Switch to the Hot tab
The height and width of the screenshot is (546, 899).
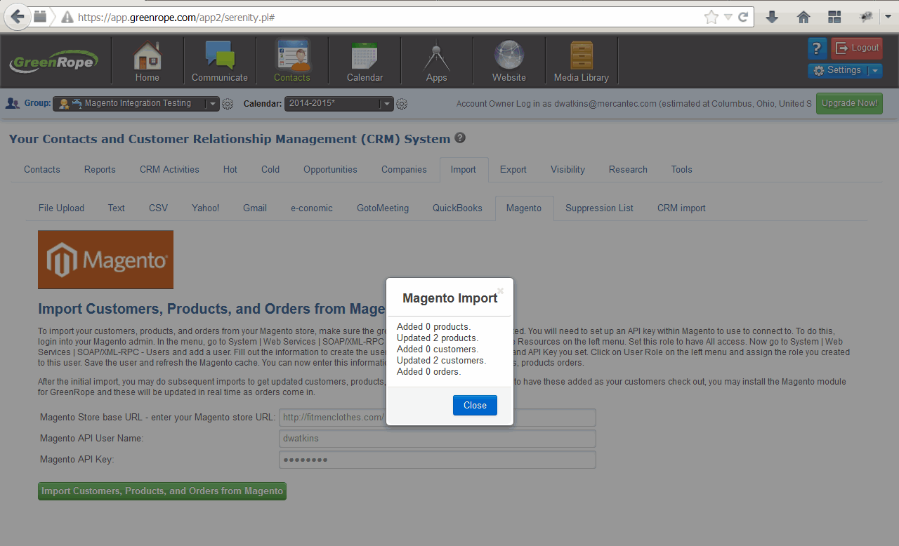pos(230,169)
